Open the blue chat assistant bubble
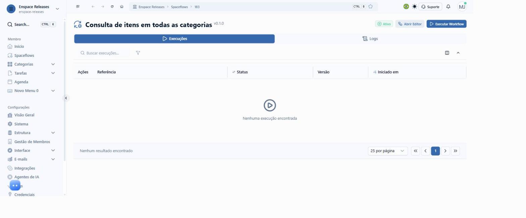Screen dimensions: 526x218 [15, 185]
